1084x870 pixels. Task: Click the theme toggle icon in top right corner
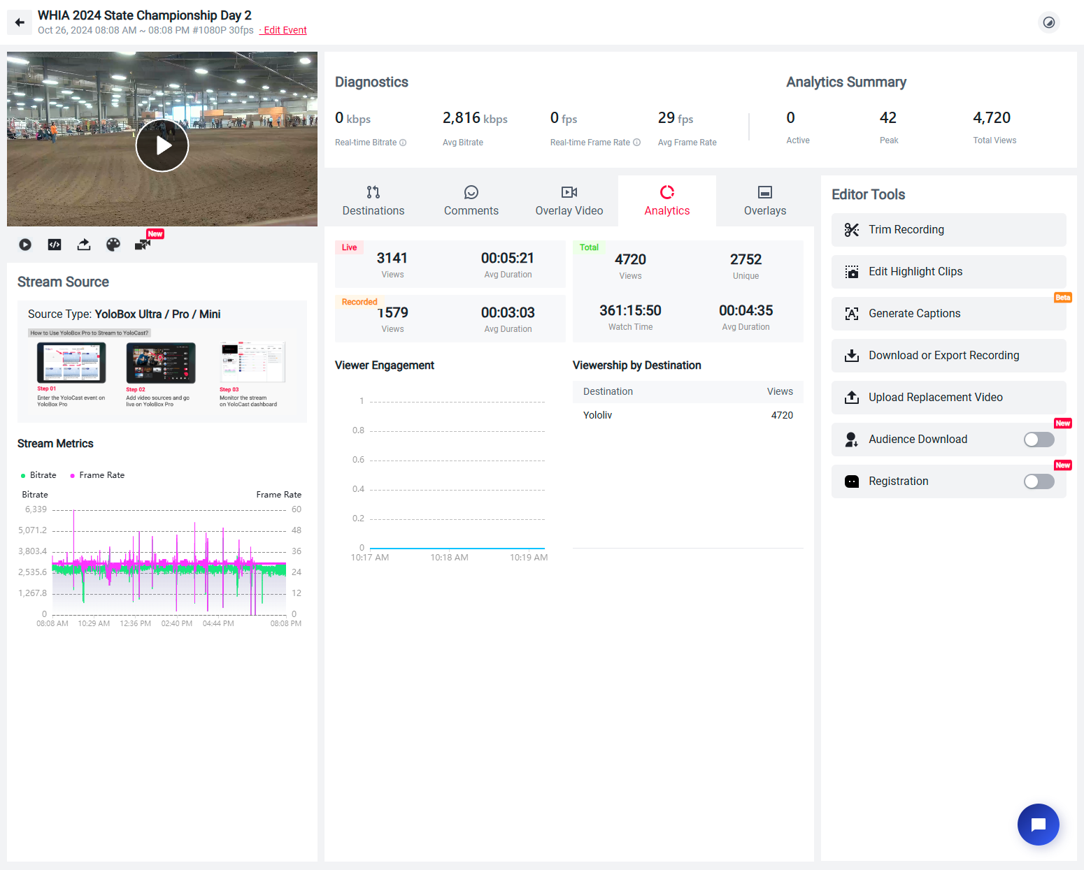(1048, 22)
